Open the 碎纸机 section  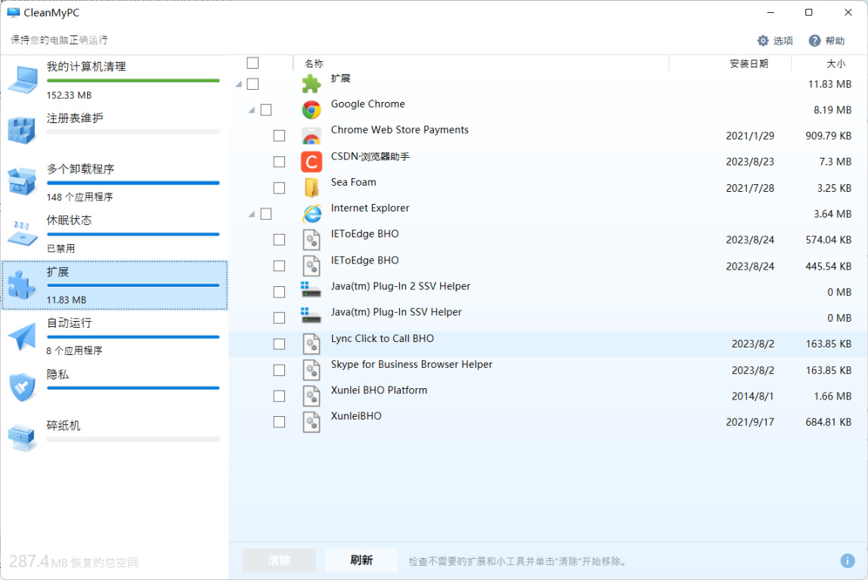pyautogui.click(x=115, y=438)
